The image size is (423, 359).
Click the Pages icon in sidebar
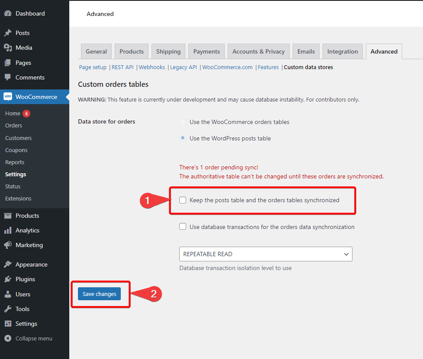click(8, 63)
